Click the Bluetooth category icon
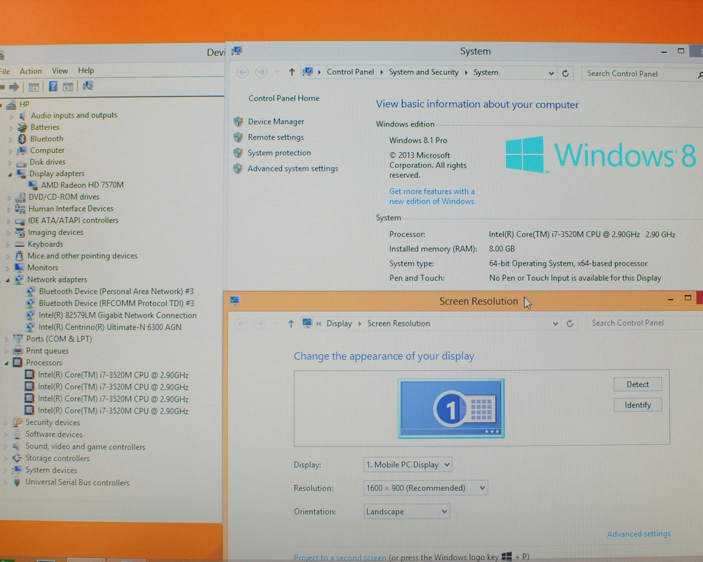The width and height of the screenshot is (703, 562). (x=22, y=138)
